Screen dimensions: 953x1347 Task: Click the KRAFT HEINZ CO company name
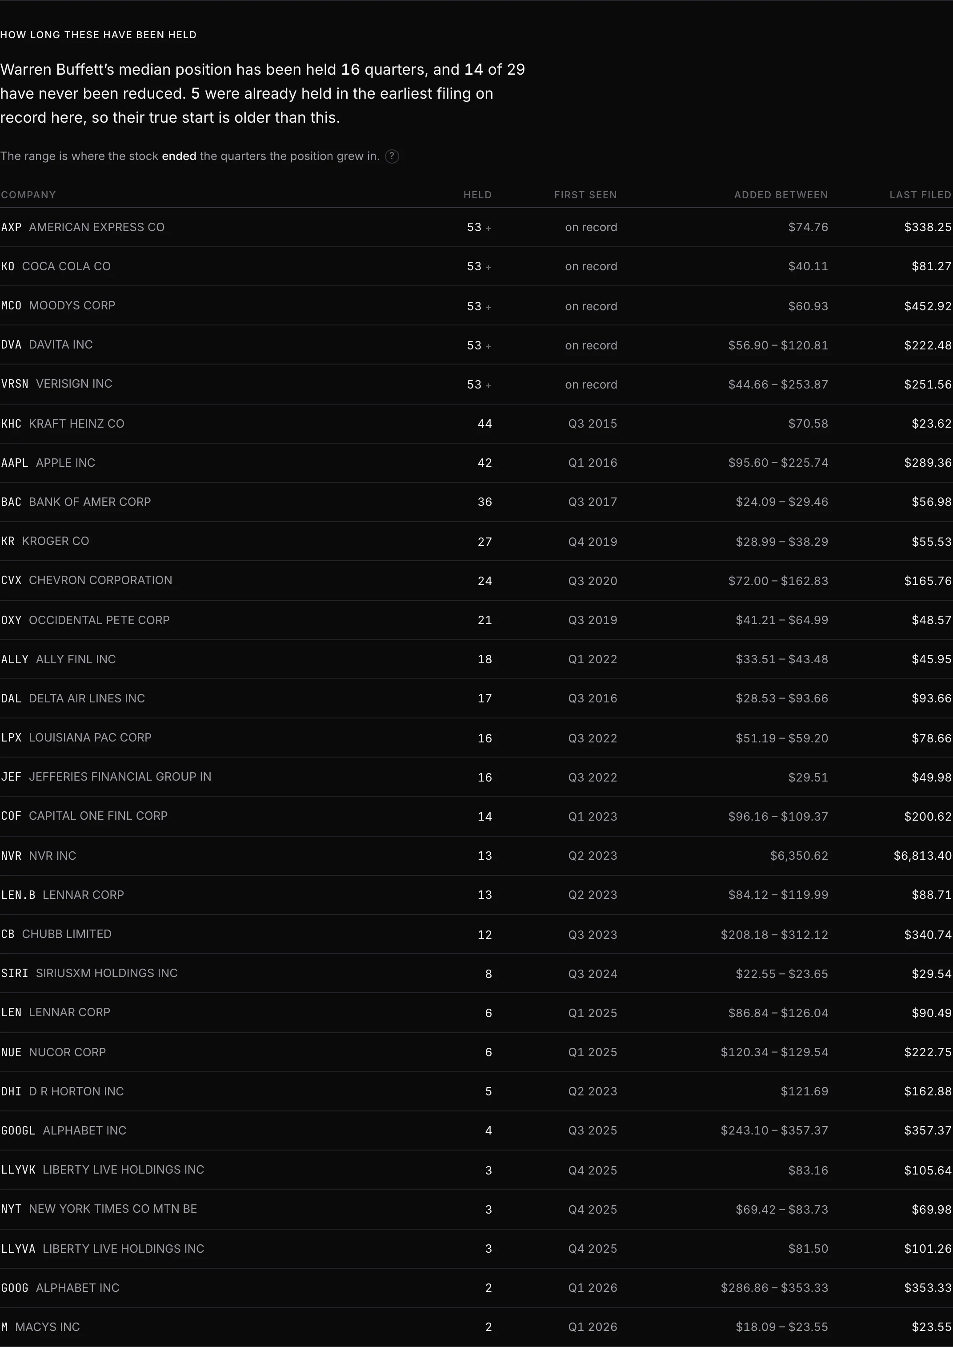77,424
